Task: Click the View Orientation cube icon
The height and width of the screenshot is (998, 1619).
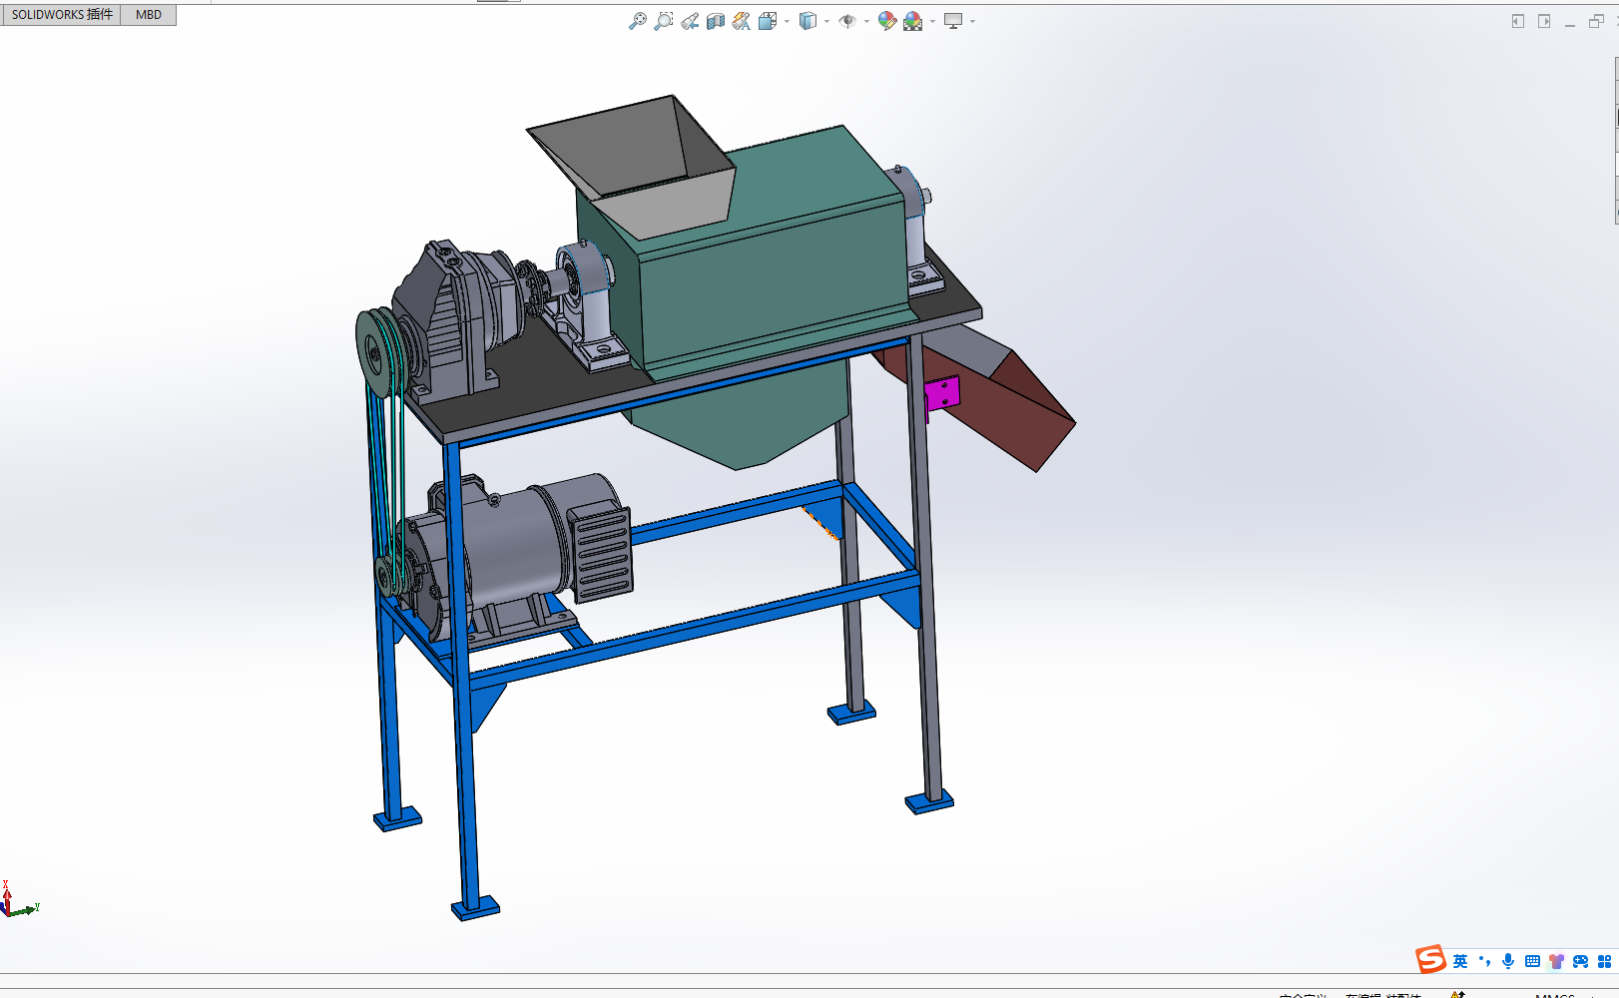Action: (767, 21)
